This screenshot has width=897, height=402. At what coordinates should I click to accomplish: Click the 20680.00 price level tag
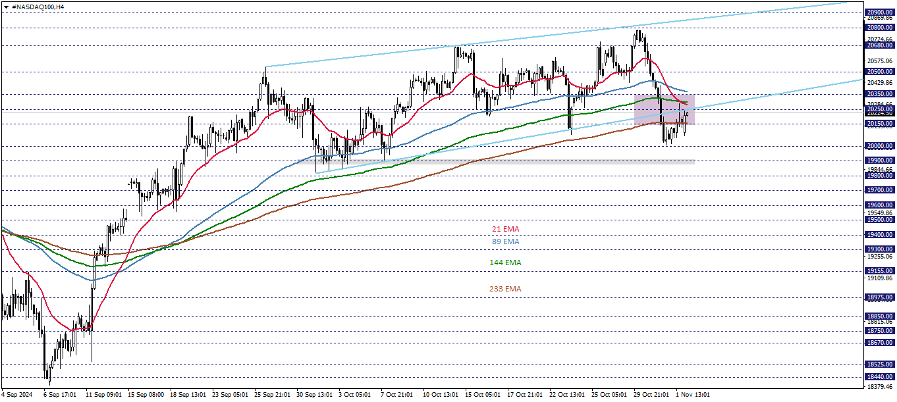[x=880, y=45]
